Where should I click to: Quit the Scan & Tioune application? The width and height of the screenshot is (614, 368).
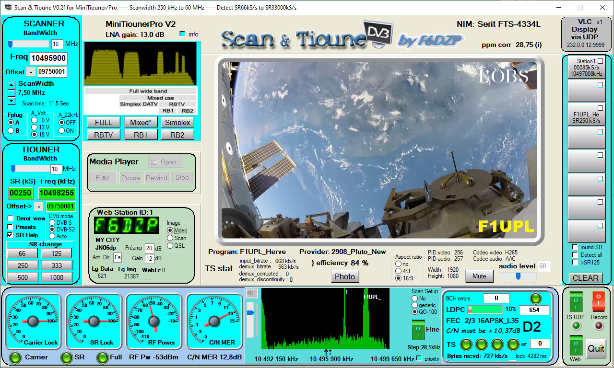click(x=596, y=348)
